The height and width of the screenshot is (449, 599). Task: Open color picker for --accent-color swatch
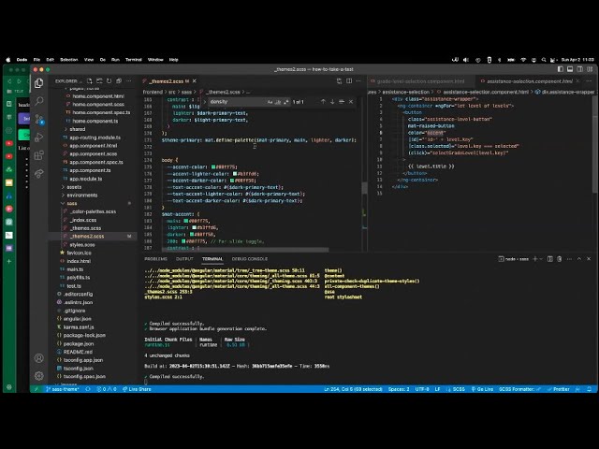213,167
